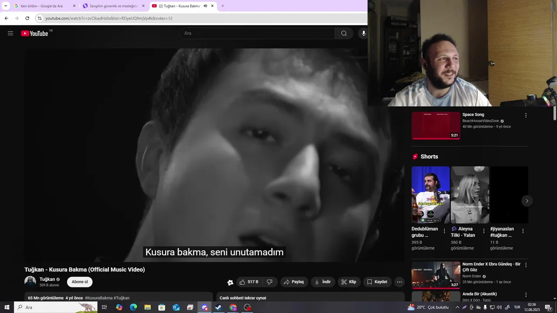Like the video with 517 B thumbs-up
Viewport: 557px width, 313px height.
tap(249, 282)
